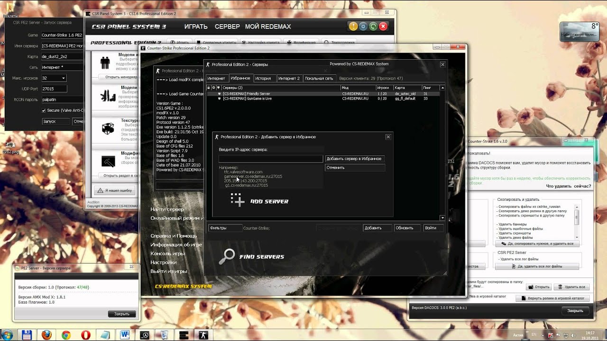Click the floppy disk icon on the taskbar
The width and height of the screenshot is (607, 341).
coord(27,335)
